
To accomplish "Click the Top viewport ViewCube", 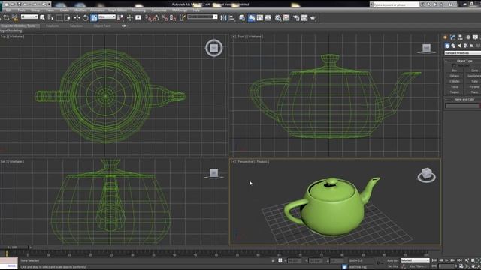I will [213, 48].
